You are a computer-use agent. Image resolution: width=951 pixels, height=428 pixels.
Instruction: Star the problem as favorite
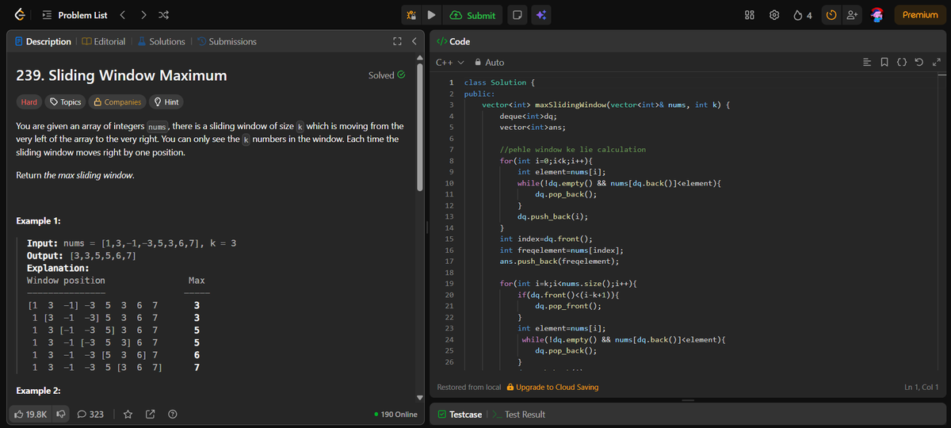(x=128, y=414)
